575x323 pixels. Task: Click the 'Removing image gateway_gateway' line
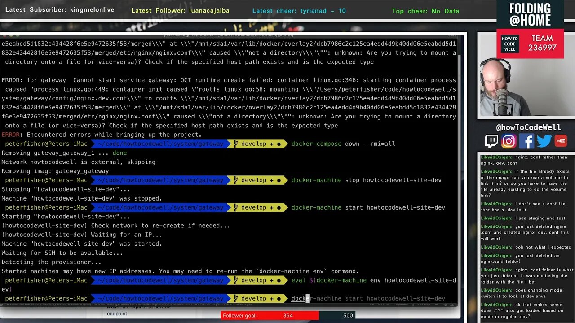tap(55, 171)
